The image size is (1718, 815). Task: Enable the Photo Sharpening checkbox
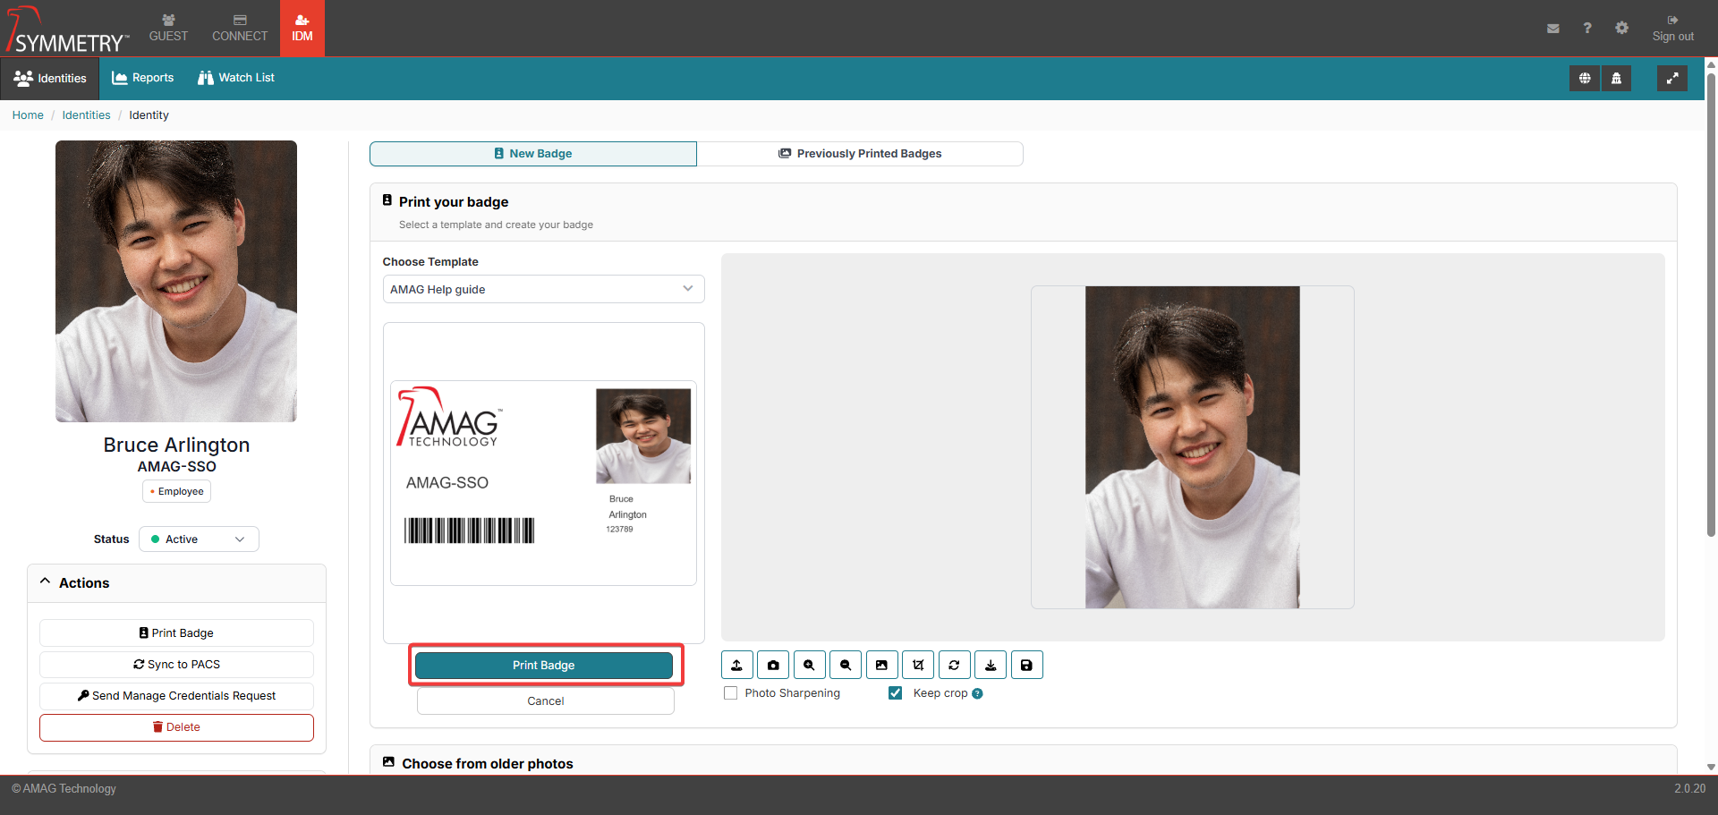point(731,693)
